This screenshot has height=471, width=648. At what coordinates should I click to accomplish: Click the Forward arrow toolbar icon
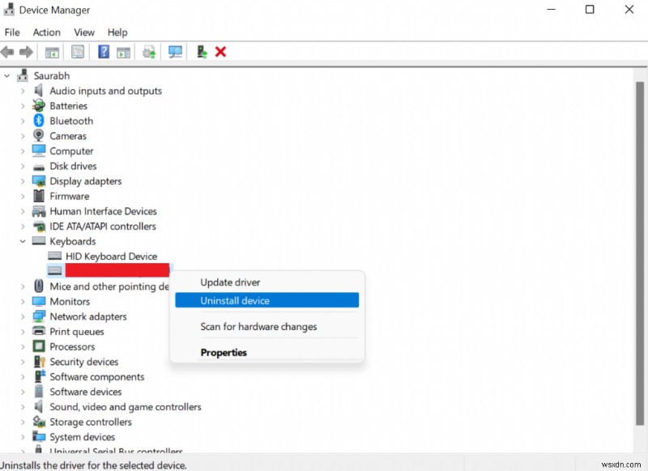click(26, 52)
